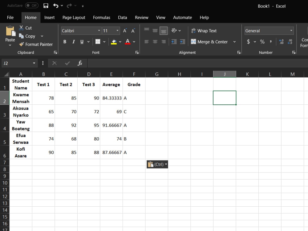This screenshot has width=308, height=231.
Task: Expand Copy dropdown arrow
Action: [x=42, y=36]
